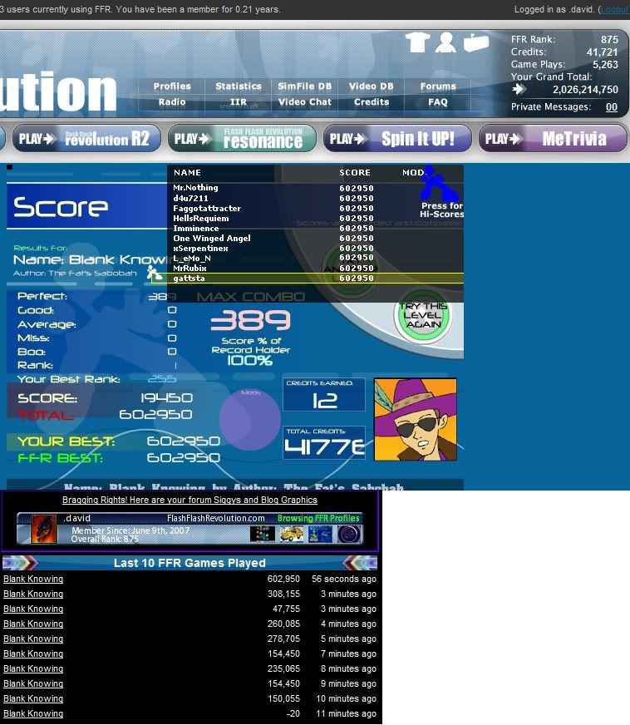Open the Video Chat page
Viewport: 630px width, 725px height.
[304, 102]
